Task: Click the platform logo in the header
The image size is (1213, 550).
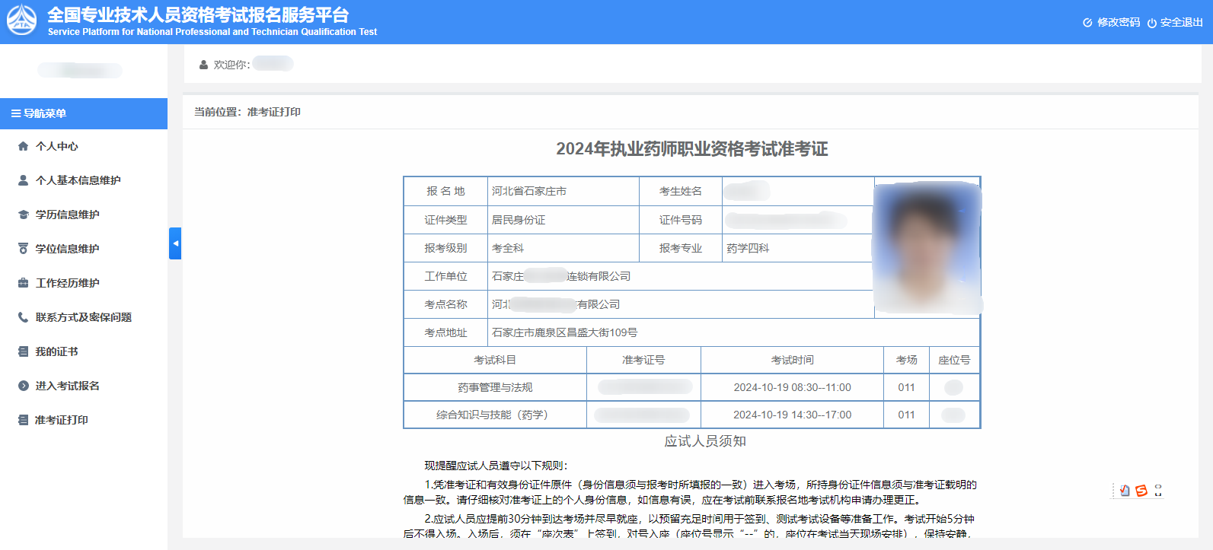Action: (x=21, y=21)
